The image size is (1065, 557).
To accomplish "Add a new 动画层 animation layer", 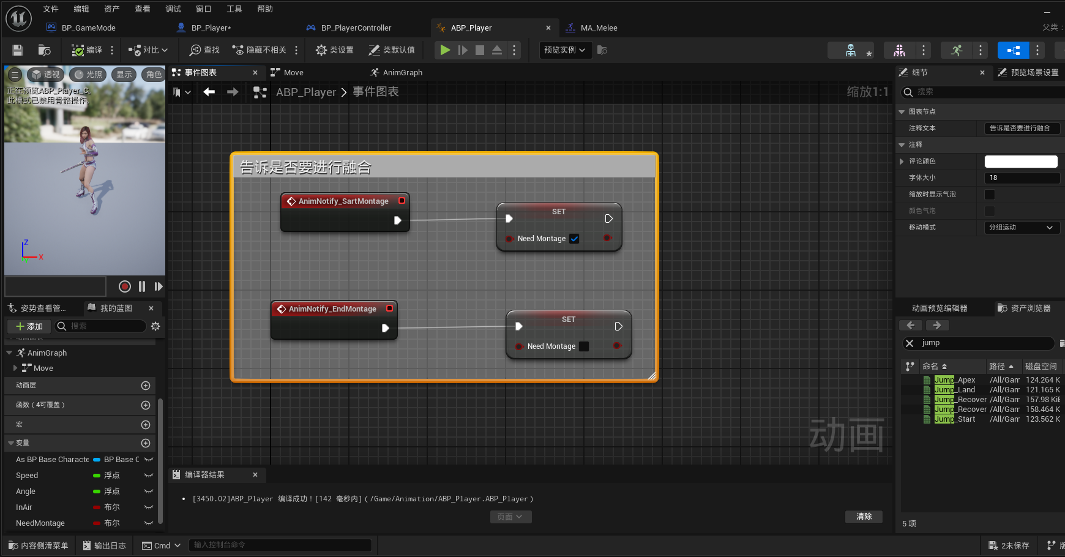I will pyautogui.click(x=146, y=386).
